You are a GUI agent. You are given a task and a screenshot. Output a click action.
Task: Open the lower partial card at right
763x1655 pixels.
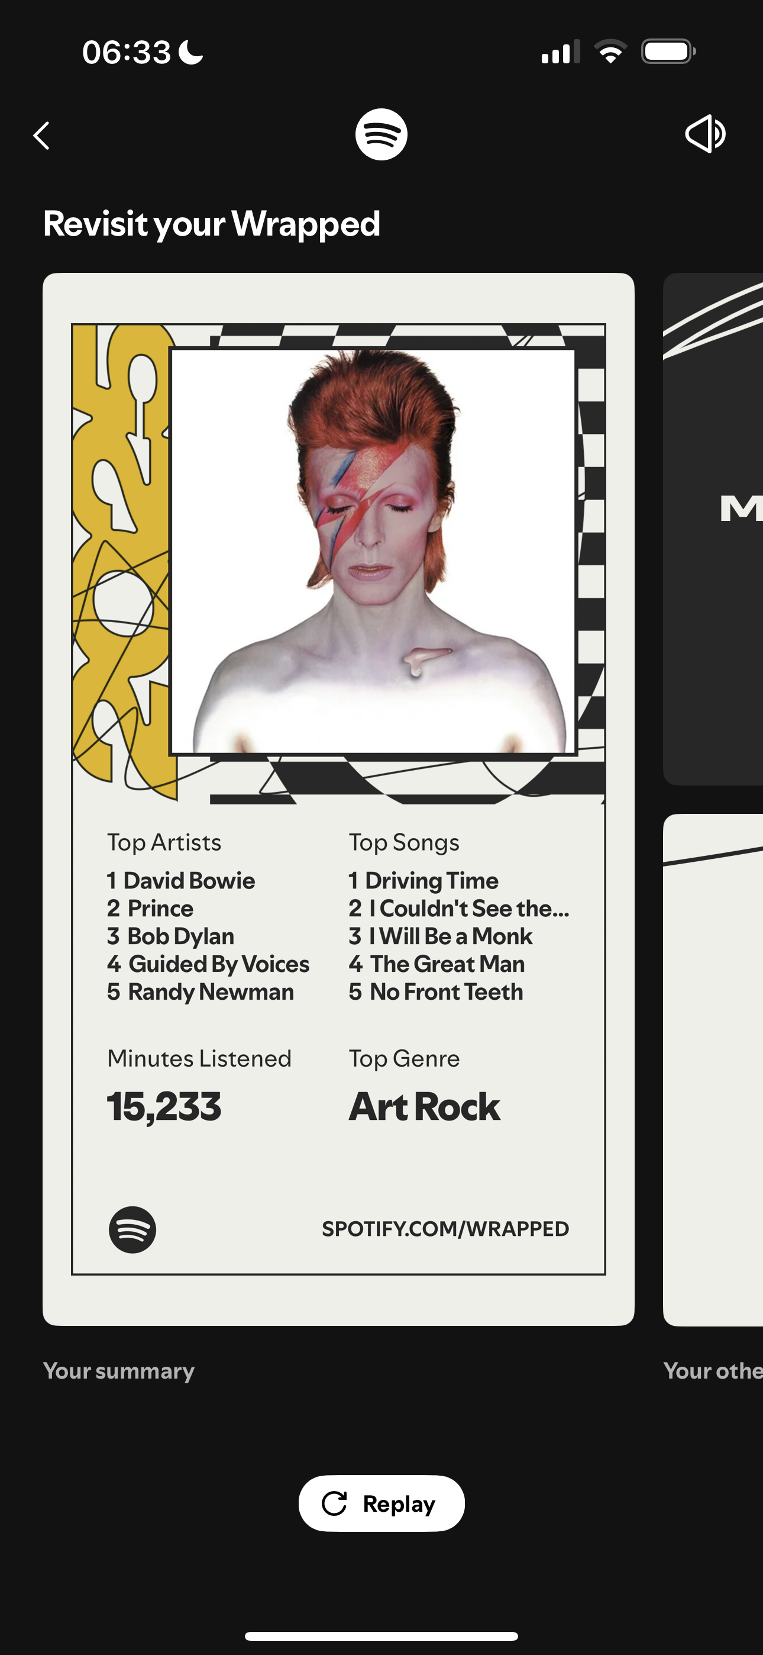pos(713,1070)
